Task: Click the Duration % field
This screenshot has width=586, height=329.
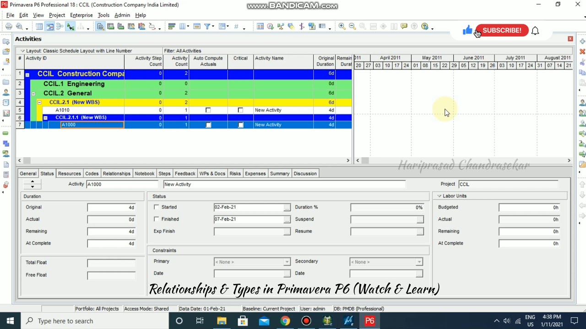Action: 387,207
